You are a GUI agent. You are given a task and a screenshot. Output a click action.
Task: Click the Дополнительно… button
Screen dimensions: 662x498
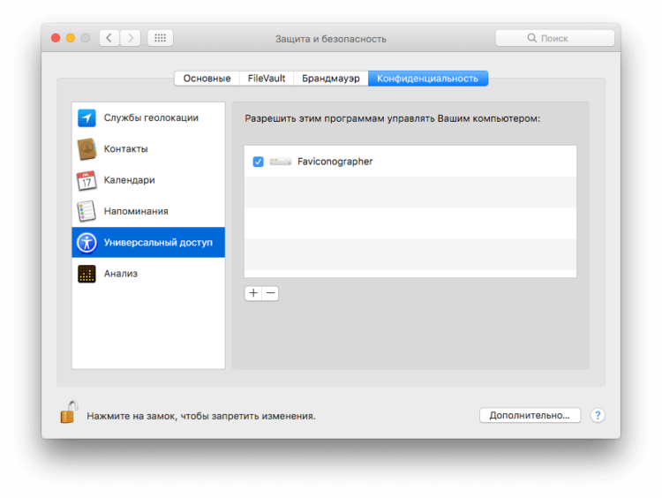[x=530, y=415]
